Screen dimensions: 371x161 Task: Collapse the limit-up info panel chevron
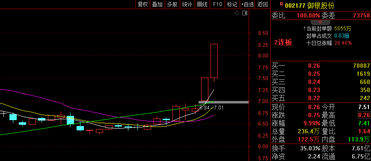pyautogui.click(x=321, y=22)
